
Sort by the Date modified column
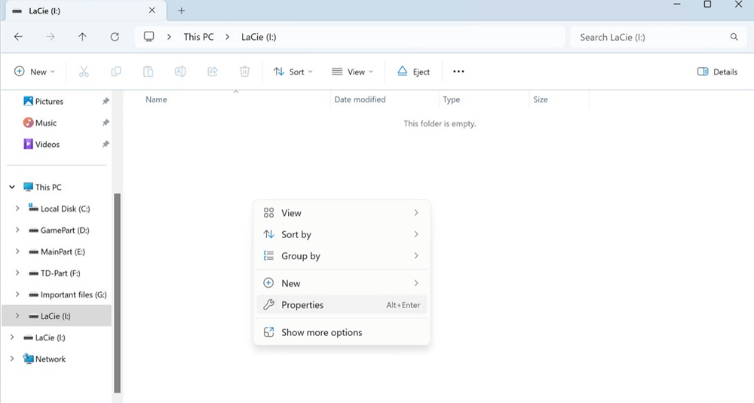coord(360,99)
